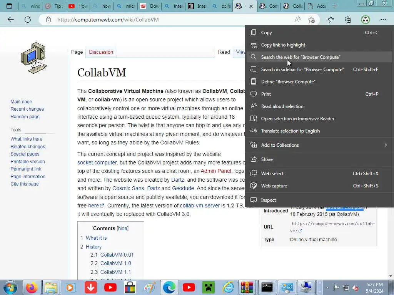Open the Recent changes link
394x295 pixels.
coord(27,109)
